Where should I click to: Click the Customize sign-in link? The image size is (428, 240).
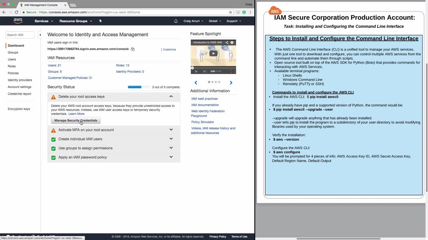click(170, 50)
